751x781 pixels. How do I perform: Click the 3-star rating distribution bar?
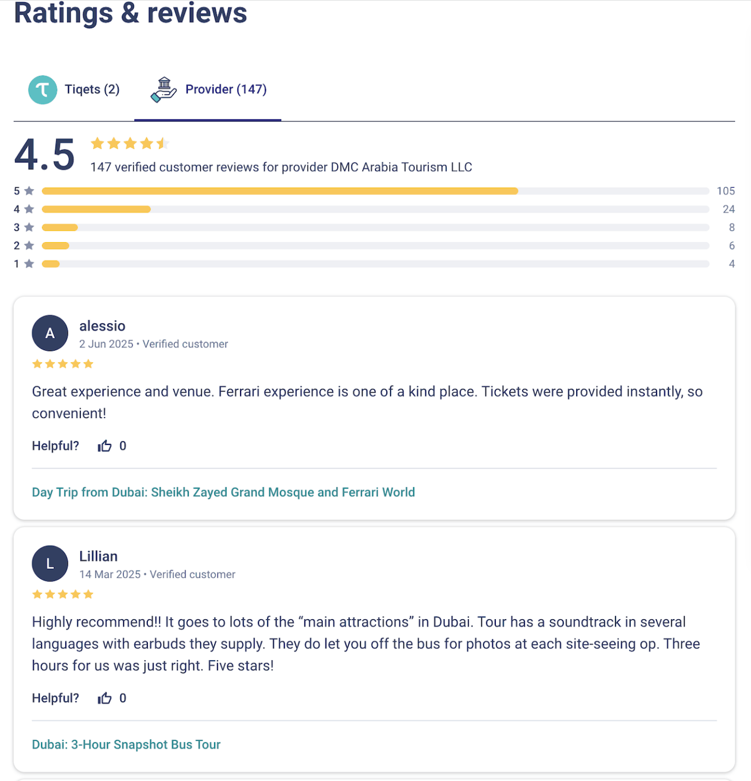pyautogui.click(x=375, y=228)
